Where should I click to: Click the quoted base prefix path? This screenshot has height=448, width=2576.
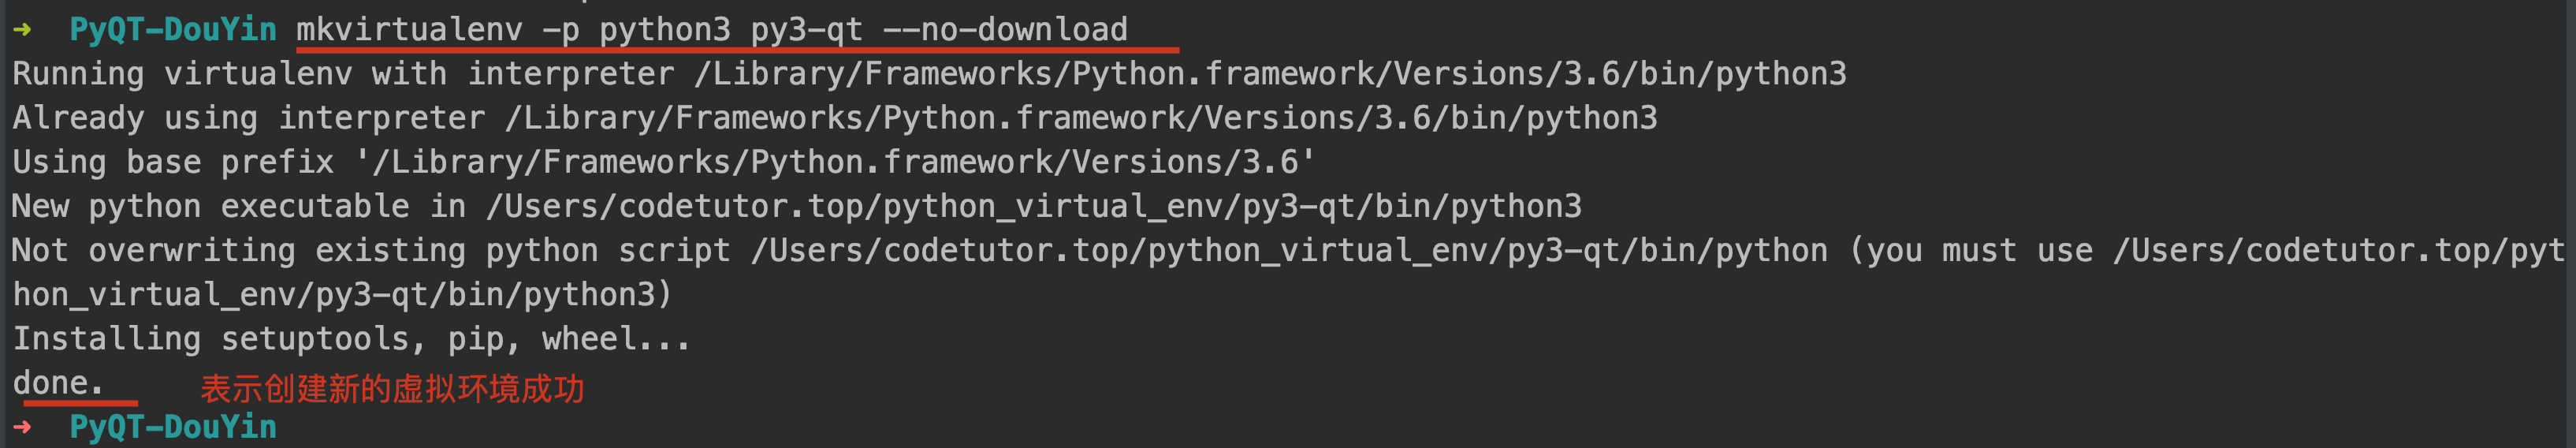pos(835,162)
